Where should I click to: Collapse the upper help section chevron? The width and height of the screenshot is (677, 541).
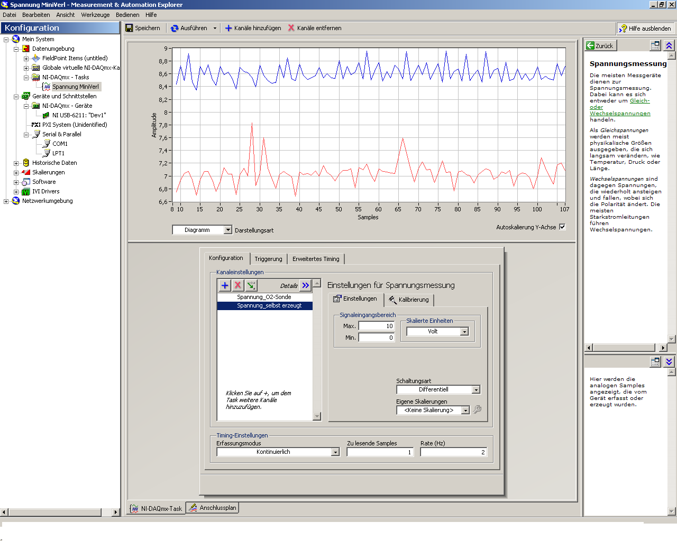(669, 46)
